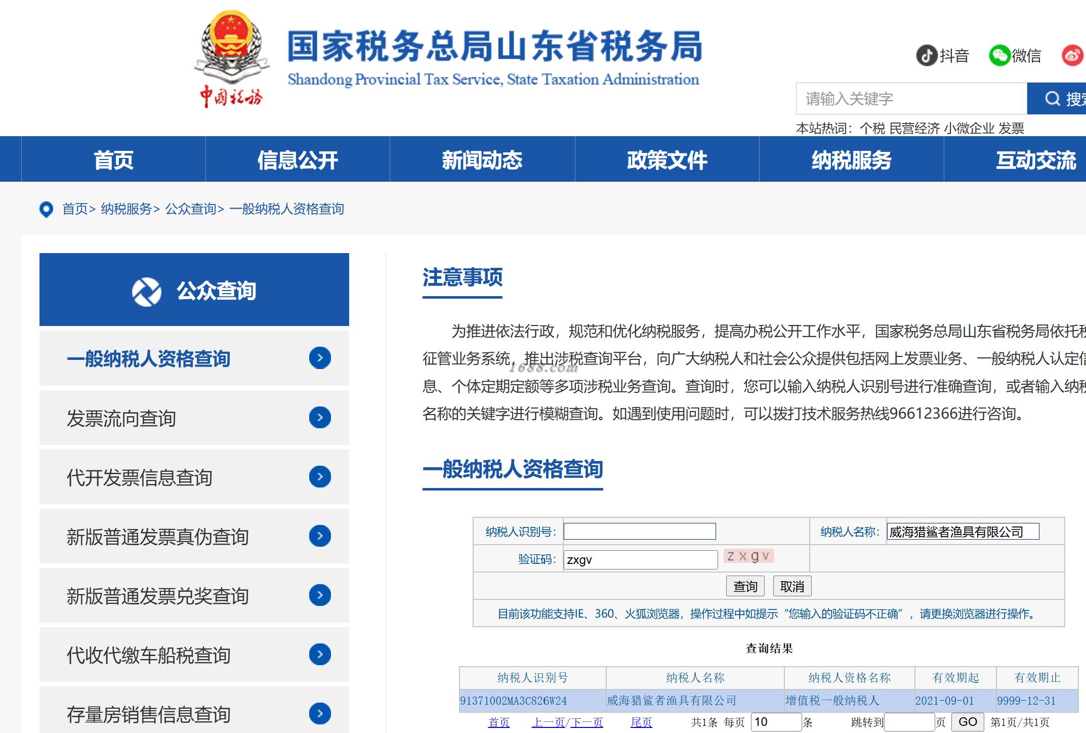
Task: Select end date 9999-12-31 cell
Action: (1037, 701)
